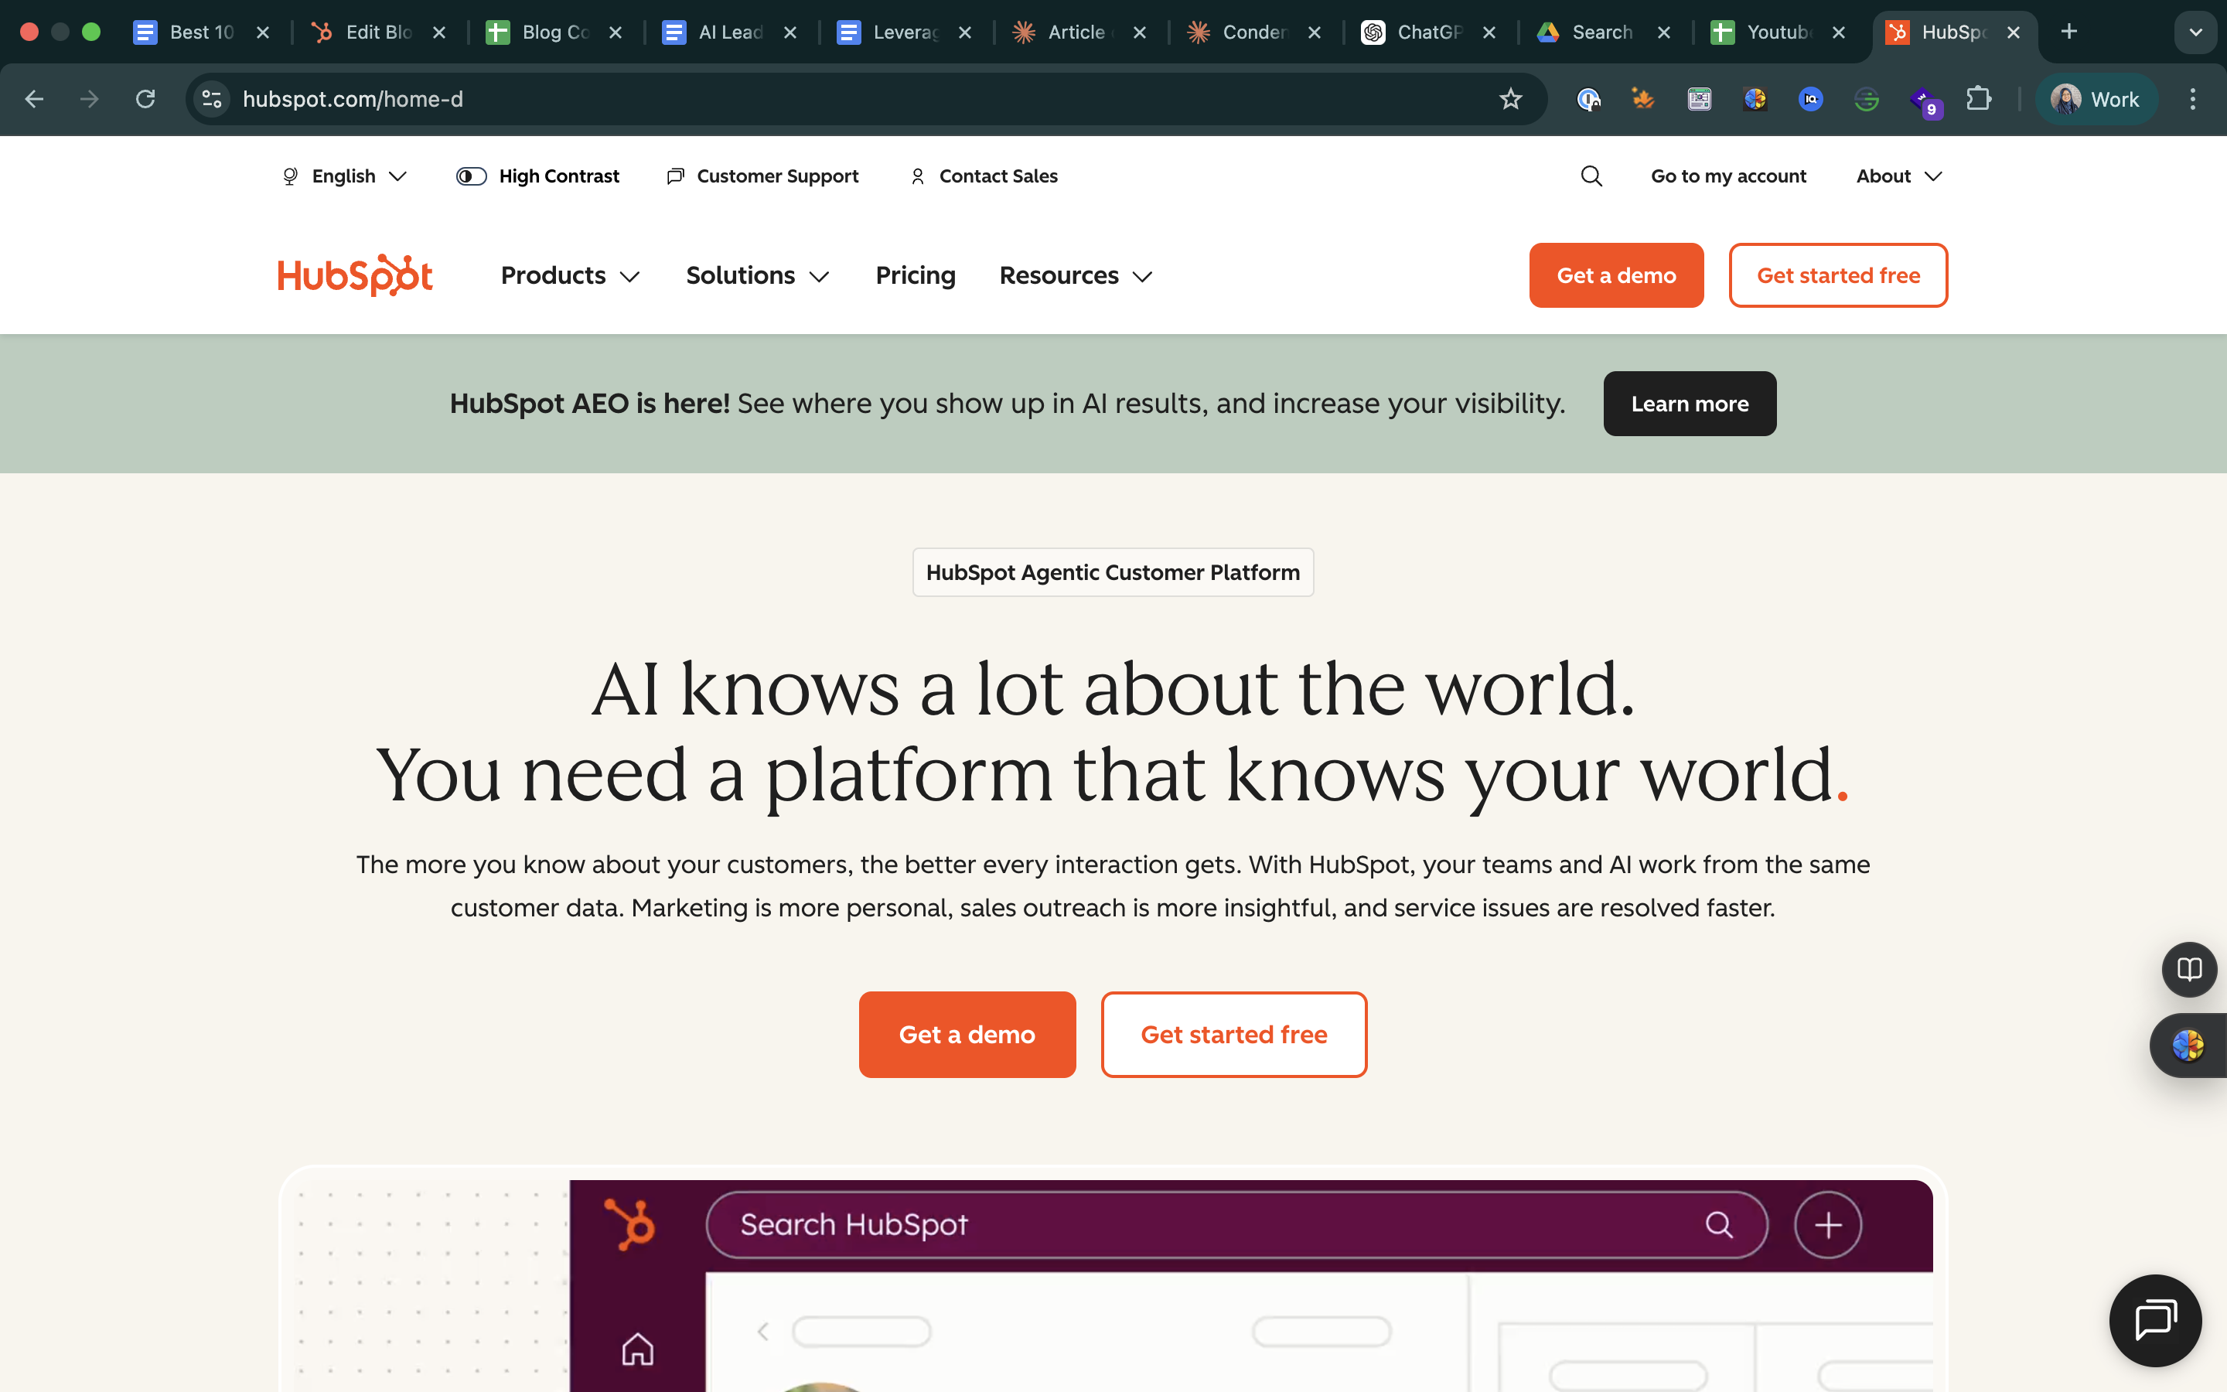Open Go to my account link
The width and height of the screenshot is (2227, 1392).
1728,176
